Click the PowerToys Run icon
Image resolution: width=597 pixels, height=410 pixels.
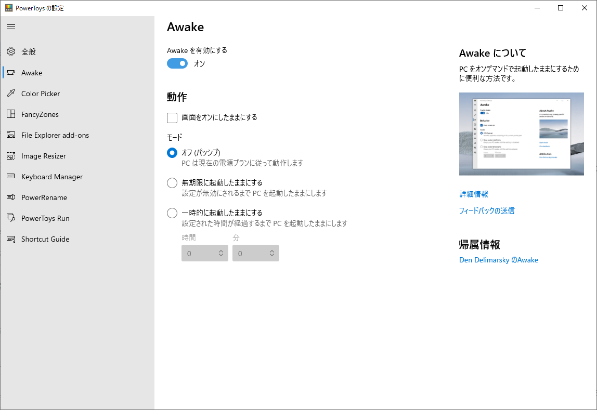coord(11,218)
